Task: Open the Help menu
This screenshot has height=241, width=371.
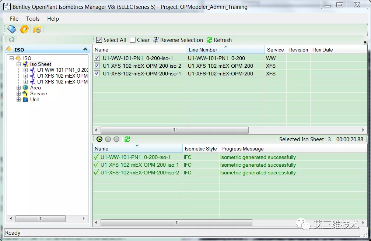Action: coord(53,18)
